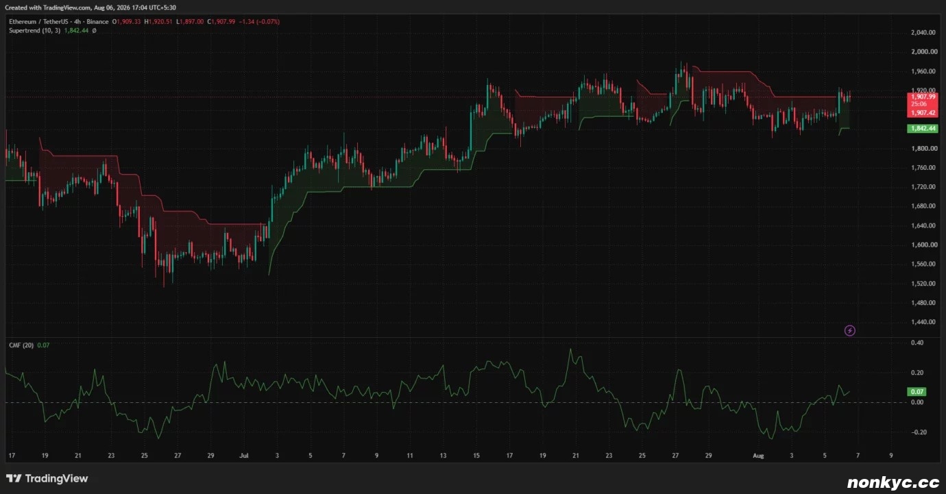Screen dimensions: 946x494
Task: Click the 1,560.00 price axis label
Action: click(922, 264)
